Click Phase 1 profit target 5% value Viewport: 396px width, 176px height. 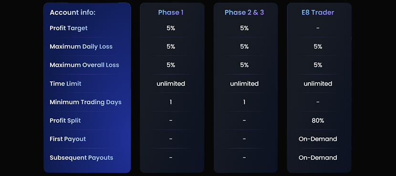coord(171,28)
